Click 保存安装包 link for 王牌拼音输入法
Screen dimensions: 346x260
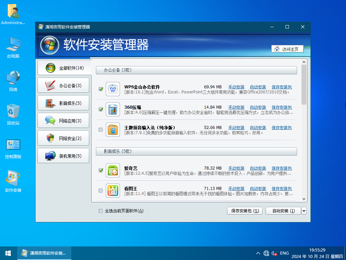281,128
